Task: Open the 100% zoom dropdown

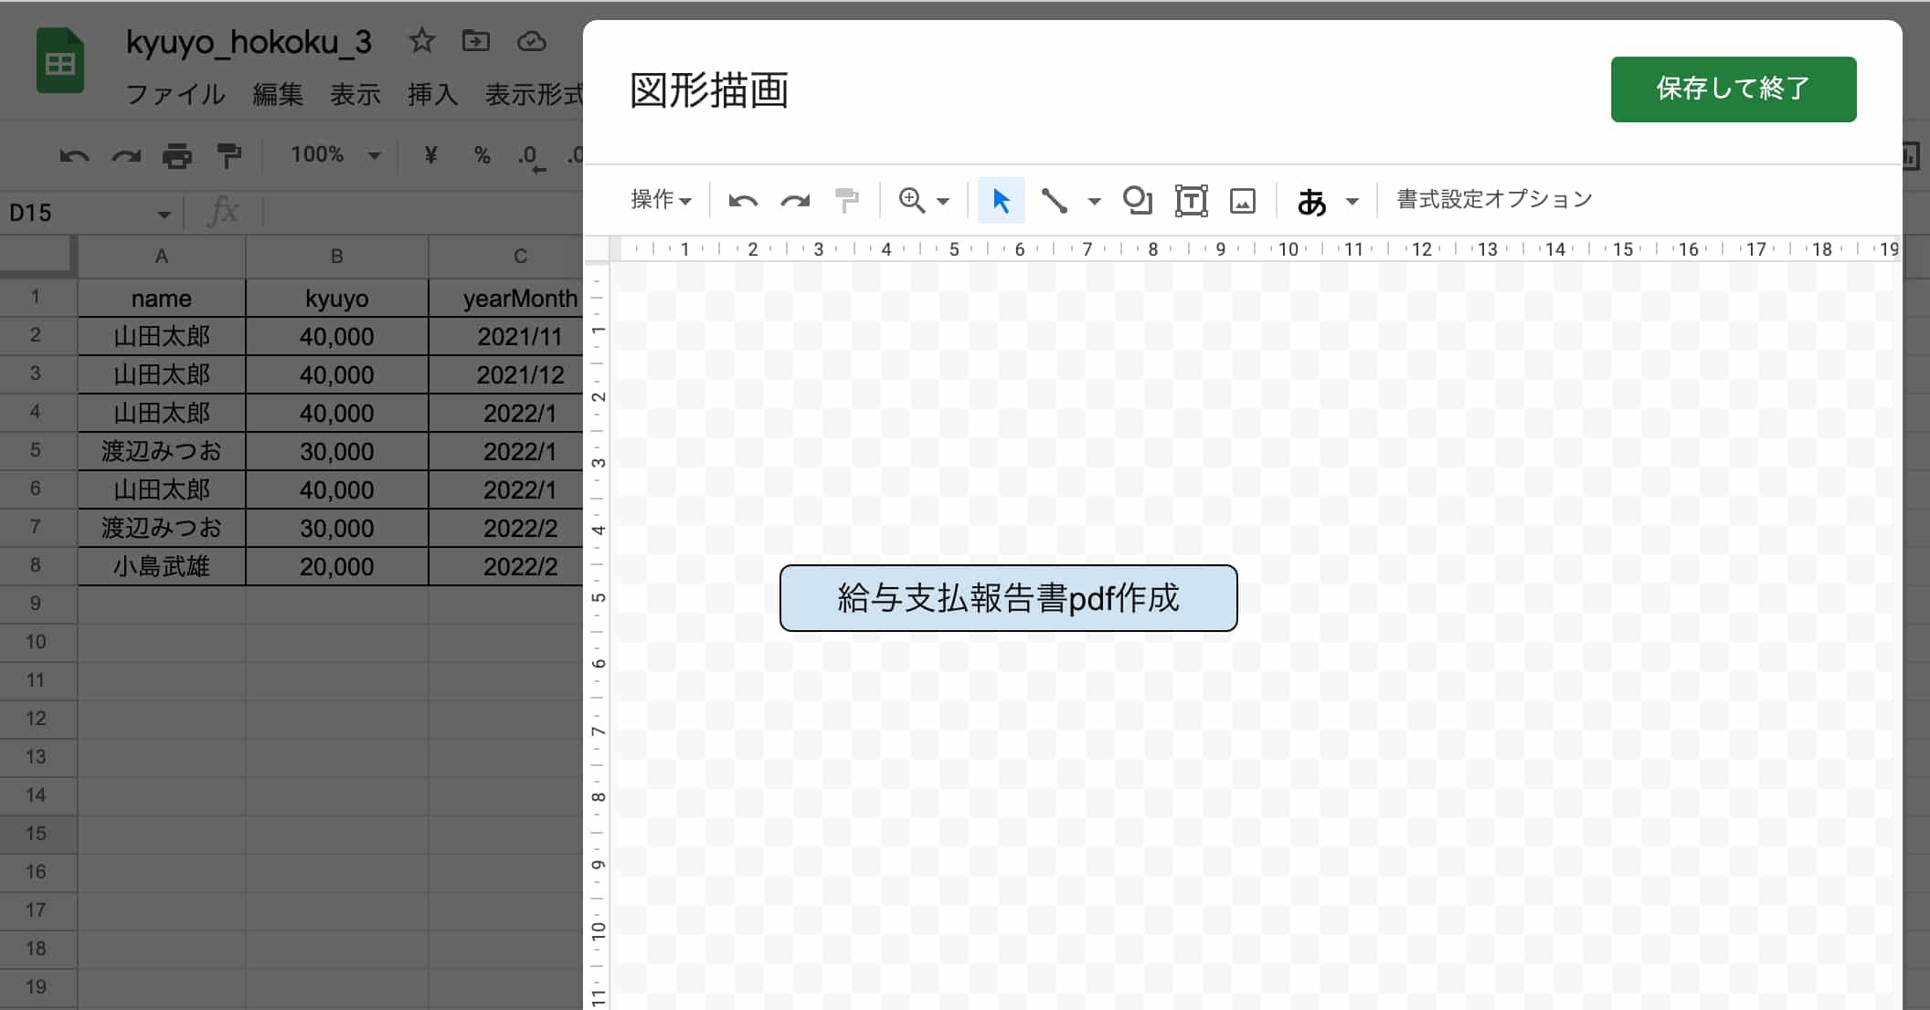Action: point(334,154)
